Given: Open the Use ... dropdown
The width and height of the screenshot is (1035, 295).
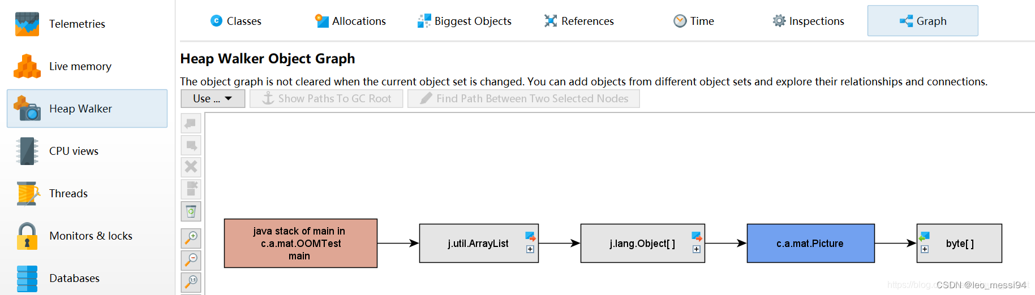Looking at the screenshot, I should point(213,98).
